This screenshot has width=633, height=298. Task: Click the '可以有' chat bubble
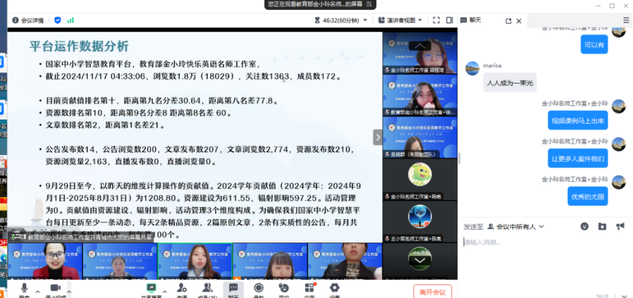pos(594,44)
